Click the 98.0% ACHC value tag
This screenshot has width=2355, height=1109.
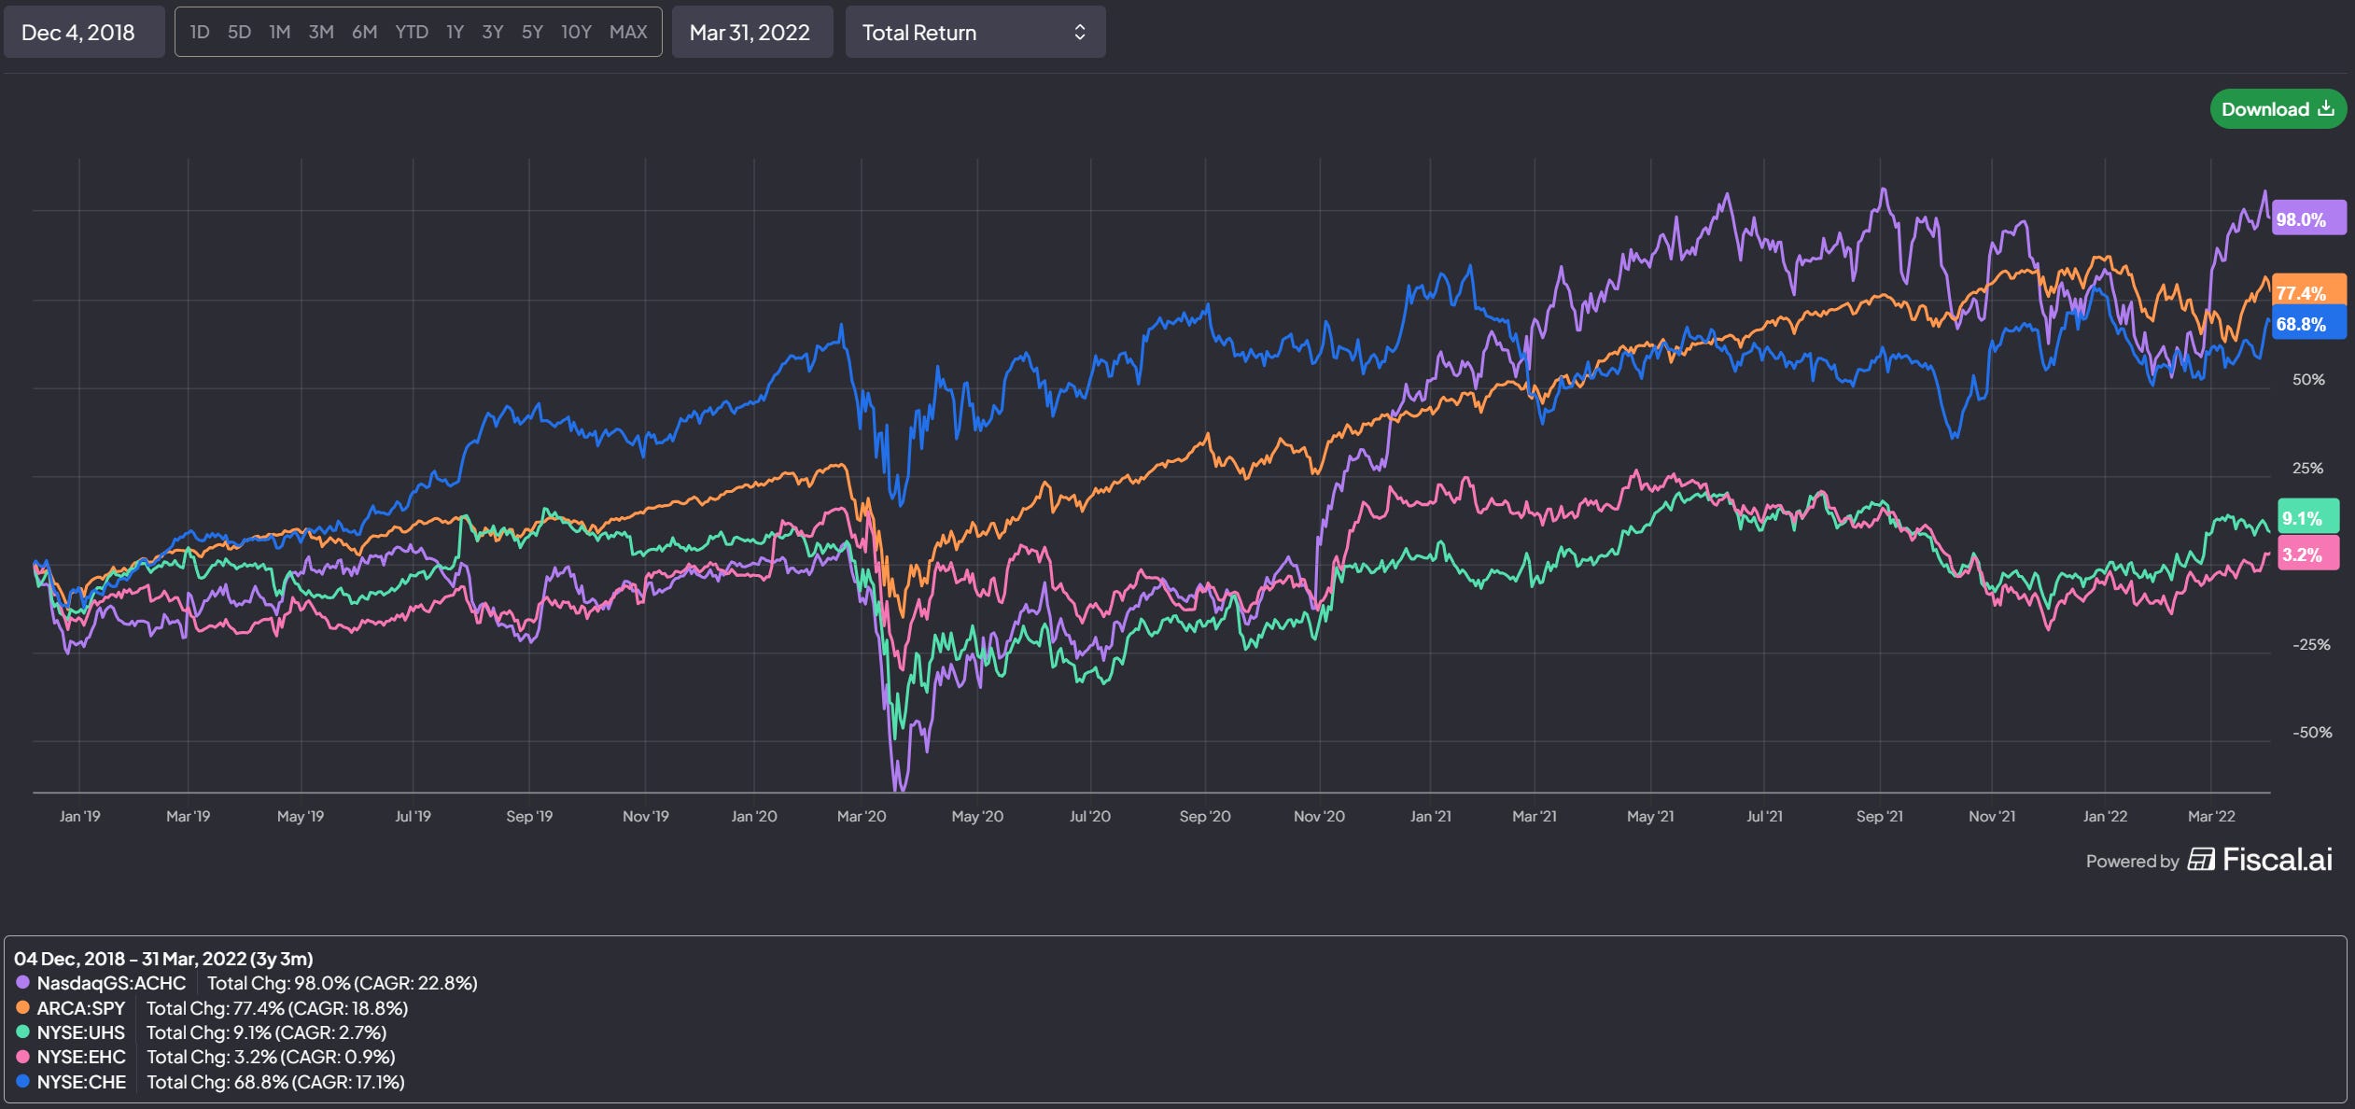click(2307, 219)
